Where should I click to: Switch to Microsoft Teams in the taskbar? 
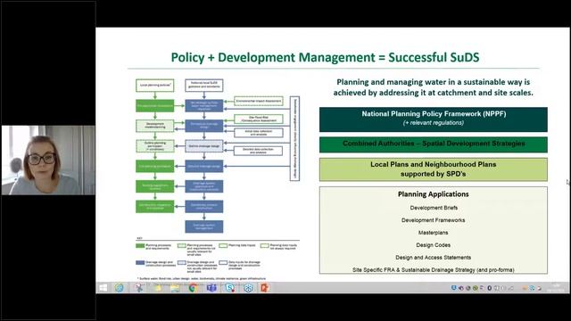click(x=211, y=288)
